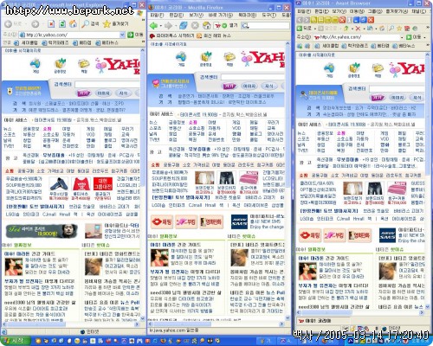Click blue restore-tab icon in Avant toolbar
The width and height of the screenshot is (433, 346).
[364, 20]
